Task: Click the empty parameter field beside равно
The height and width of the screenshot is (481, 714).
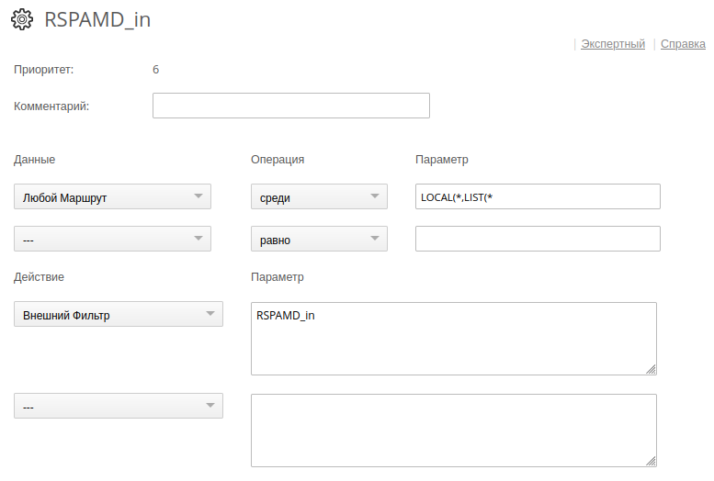Action: (x=538, y=239)
